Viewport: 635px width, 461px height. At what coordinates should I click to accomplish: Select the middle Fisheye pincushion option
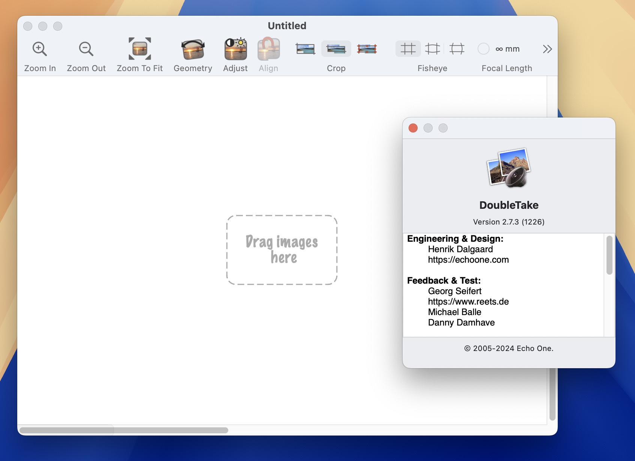click(x=433, y=49)
